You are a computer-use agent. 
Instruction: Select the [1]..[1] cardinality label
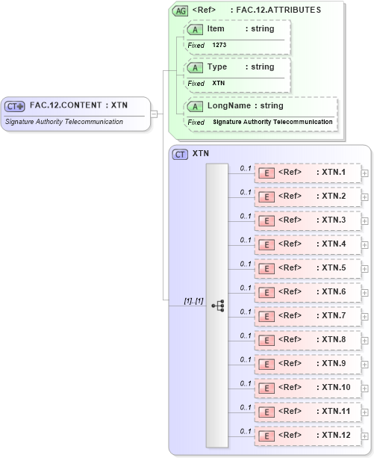[x=193, y=301]
